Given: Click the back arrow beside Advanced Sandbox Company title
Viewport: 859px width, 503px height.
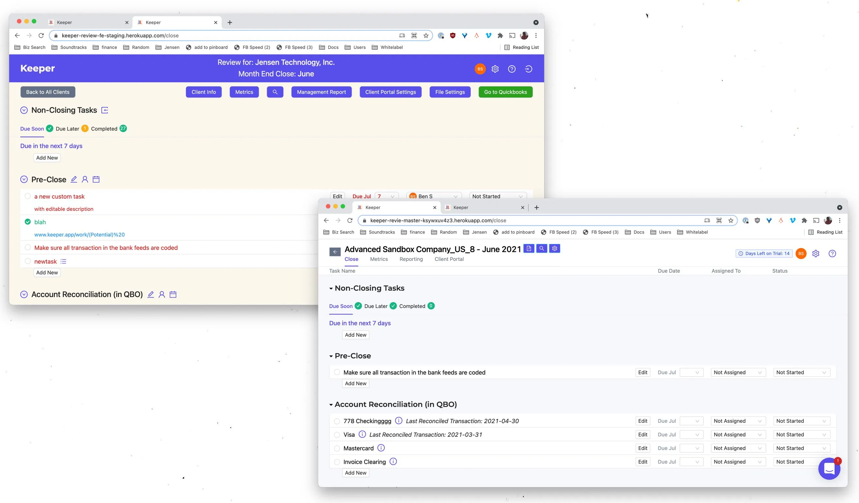Looking at the screenshot, I should [335, 252].
